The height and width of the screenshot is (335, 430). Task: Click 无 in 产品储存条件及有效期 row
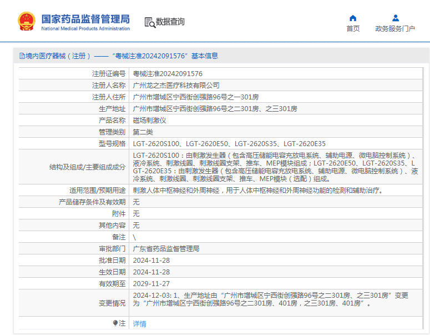point(136,202)
